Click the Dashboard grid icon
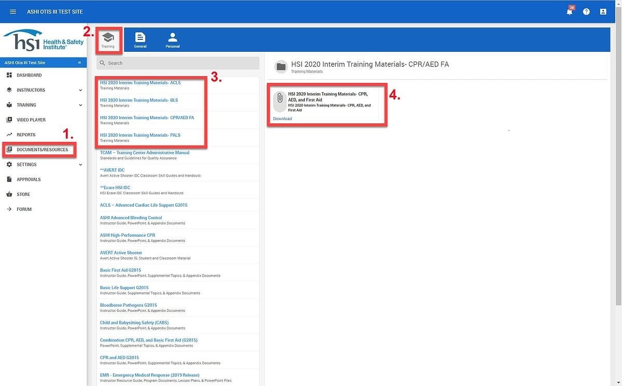The image size is (622, 386). pos(9,75)
